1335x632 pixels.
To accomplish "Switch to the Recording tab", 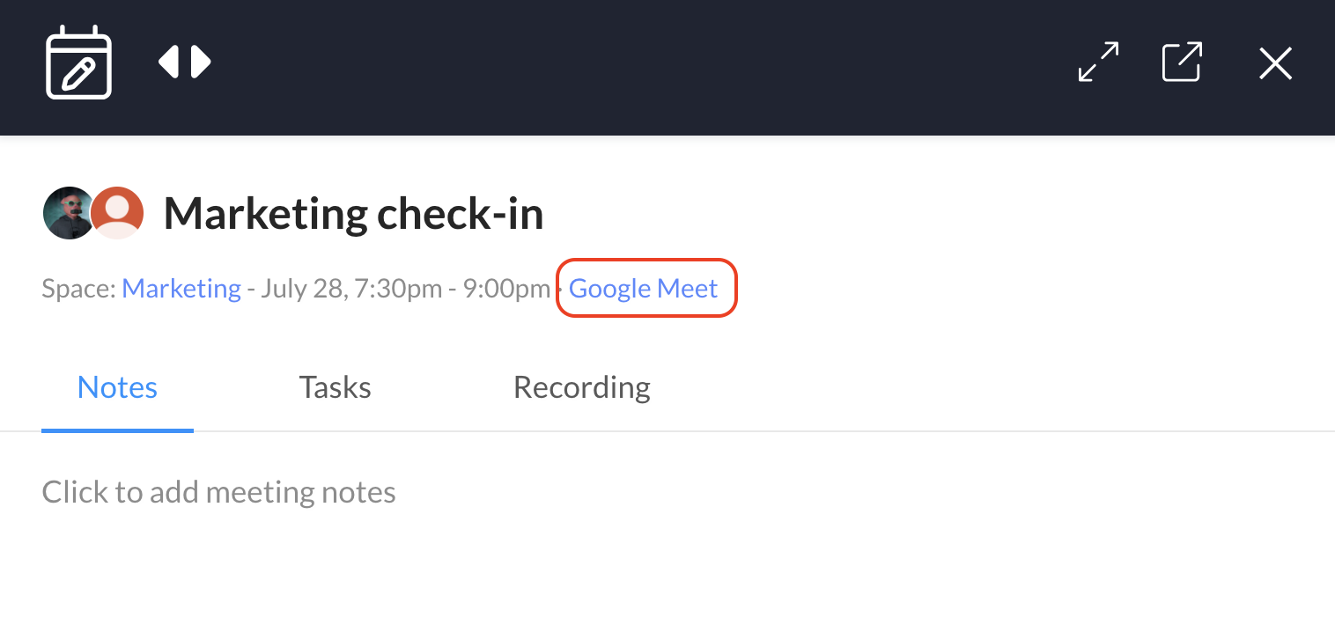I will click(x=582, y=387).
